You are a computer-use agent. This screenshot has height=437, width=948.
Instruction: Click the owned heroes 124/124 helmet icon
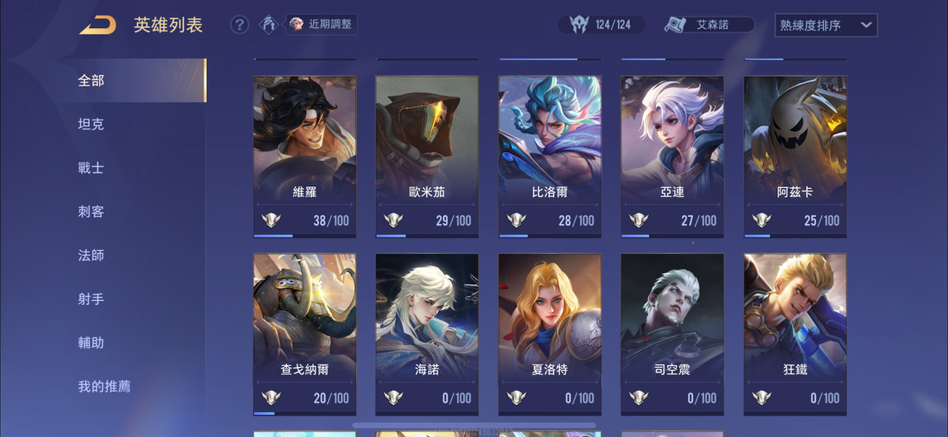pos(580,25)
